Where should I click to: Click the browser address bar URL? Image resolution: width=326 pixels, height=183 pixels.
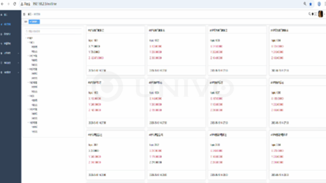45,4
